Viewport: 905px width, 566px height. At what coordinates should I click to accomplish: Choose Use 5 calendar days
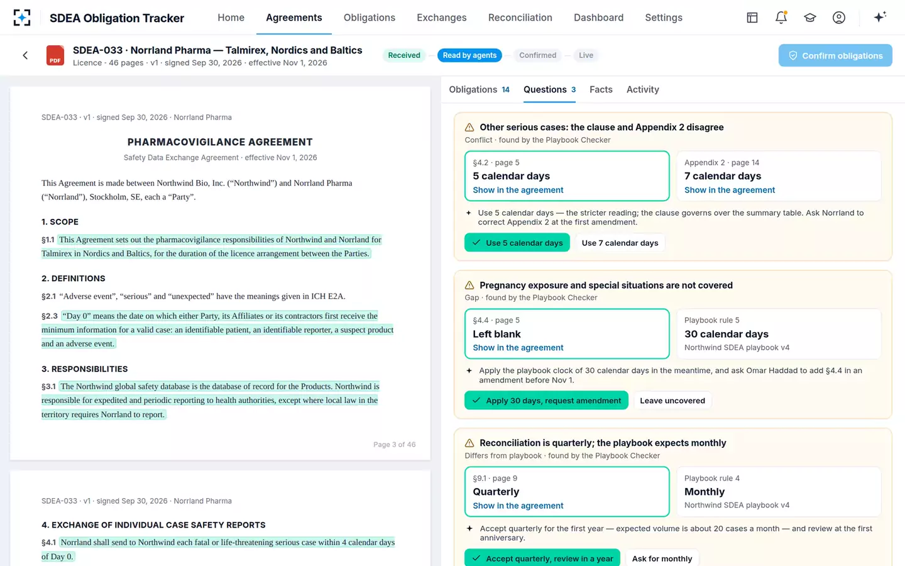[517, 243]
